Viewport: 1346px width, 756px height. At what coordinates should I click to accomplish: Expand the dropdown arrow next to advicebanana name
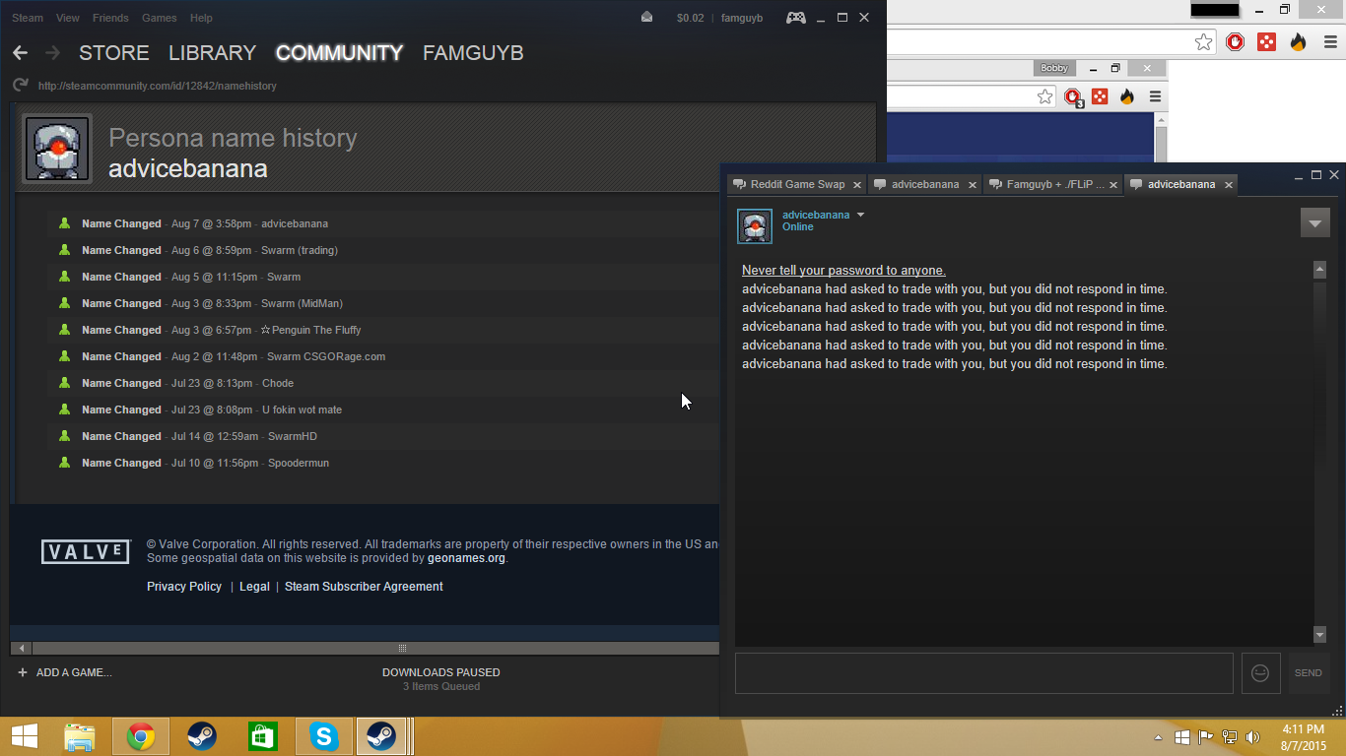point(860,215)
